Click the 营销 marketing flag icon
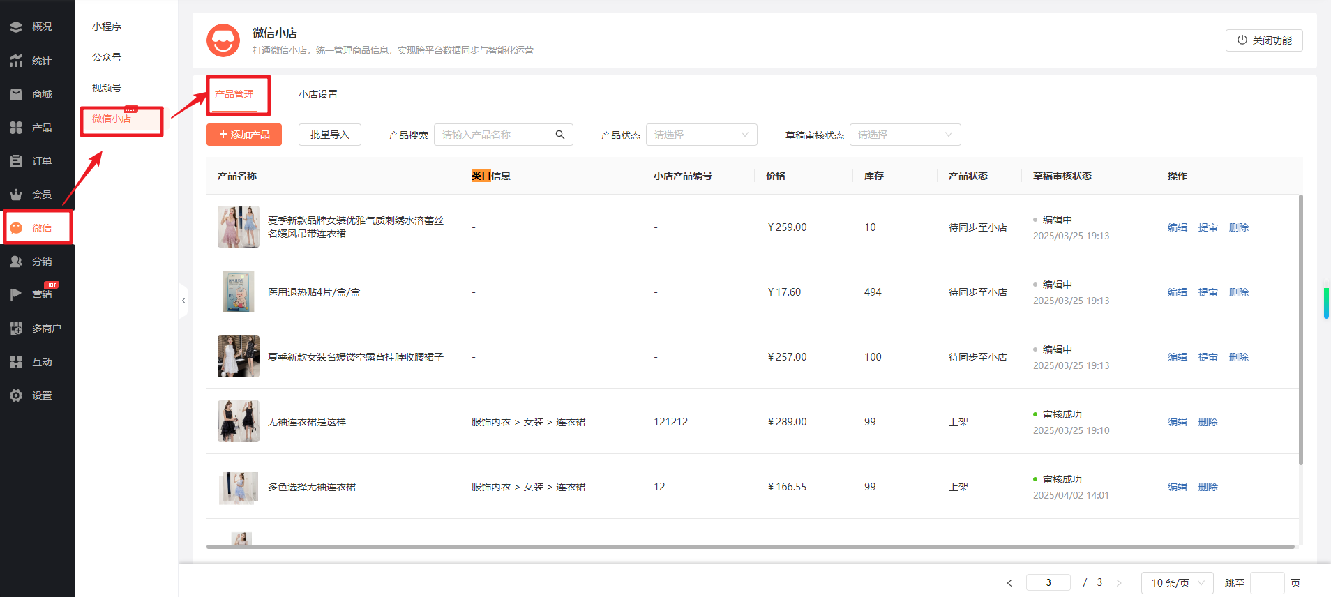This screenshot has width=1331, height=597. point(16,294)
